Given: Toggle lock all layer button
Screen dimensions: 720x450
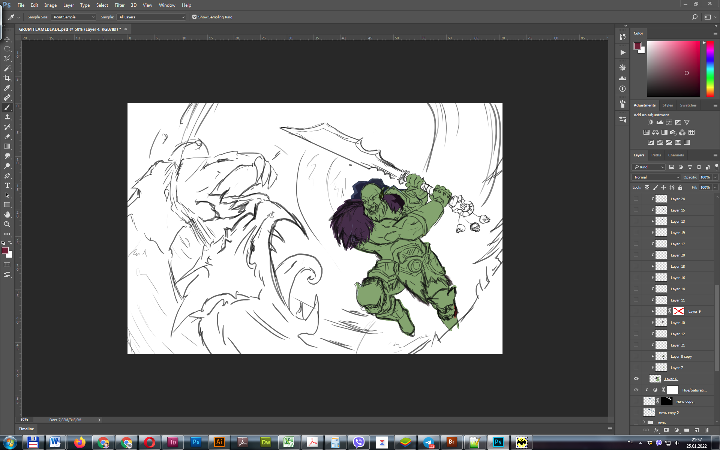Looking at the screenshot, I should [680, 187].
